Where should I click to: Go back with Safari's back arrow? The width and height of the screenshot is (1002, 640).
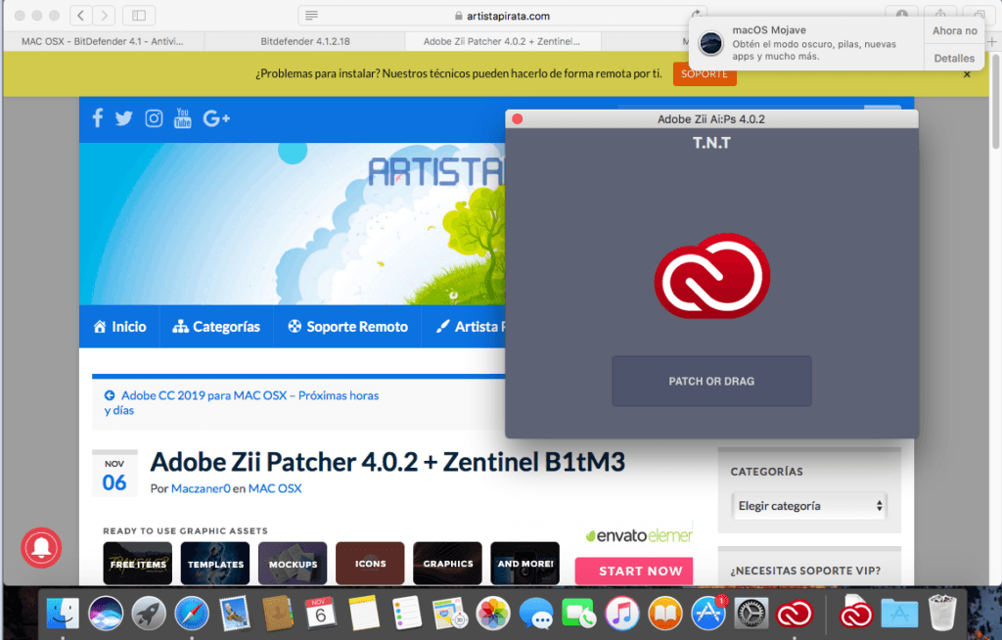(80, 16)
